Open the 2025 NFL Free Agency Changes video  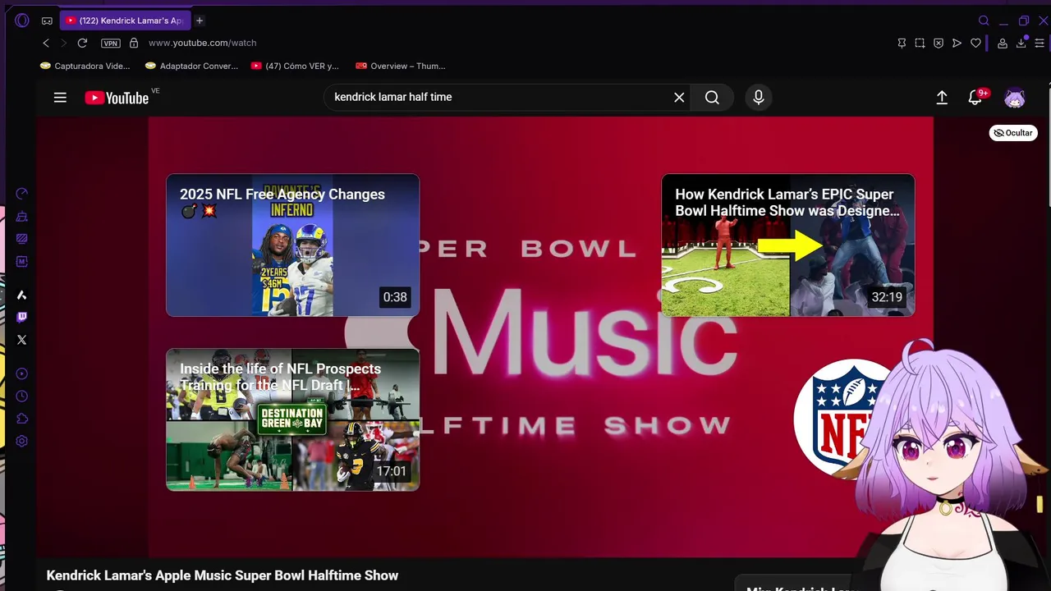coord(293,245)
